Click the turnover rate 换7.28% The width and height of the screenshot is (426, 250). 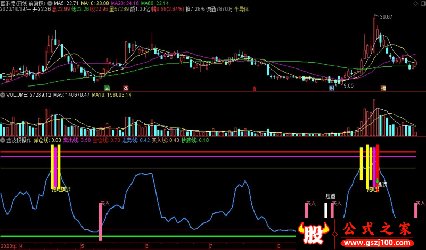195,10
